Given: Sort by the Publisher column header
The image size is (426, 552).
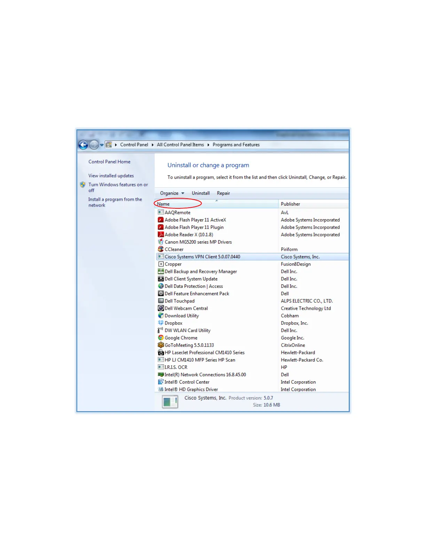Looking at the screenshot, I should click(313, 204).
